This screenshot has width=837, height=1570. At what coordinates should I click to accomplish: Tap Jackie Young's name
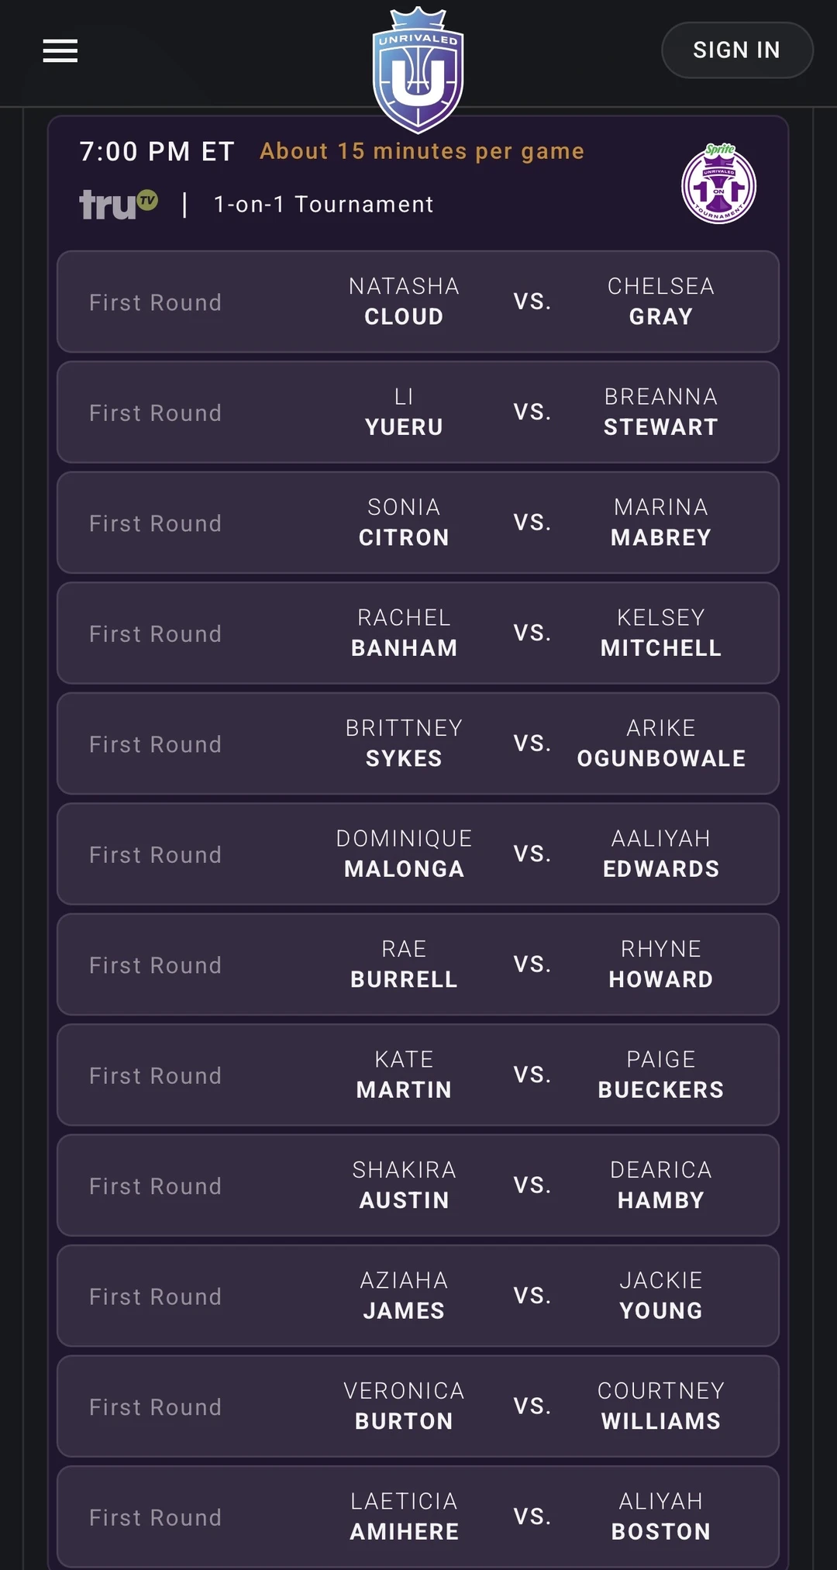tap(660, 1296)
